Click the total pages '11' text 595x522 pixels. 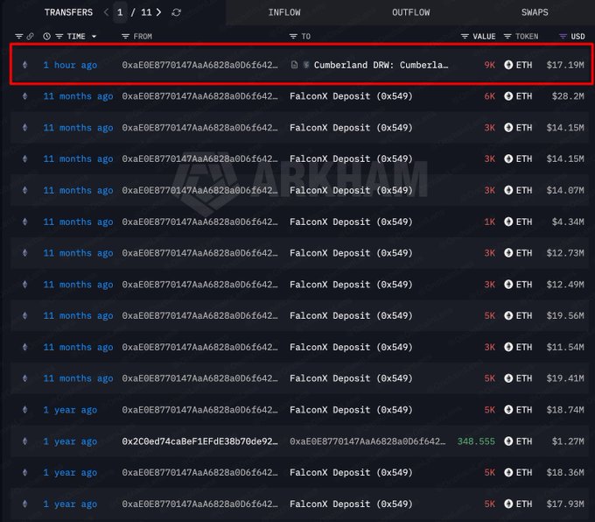pos(146,12)
